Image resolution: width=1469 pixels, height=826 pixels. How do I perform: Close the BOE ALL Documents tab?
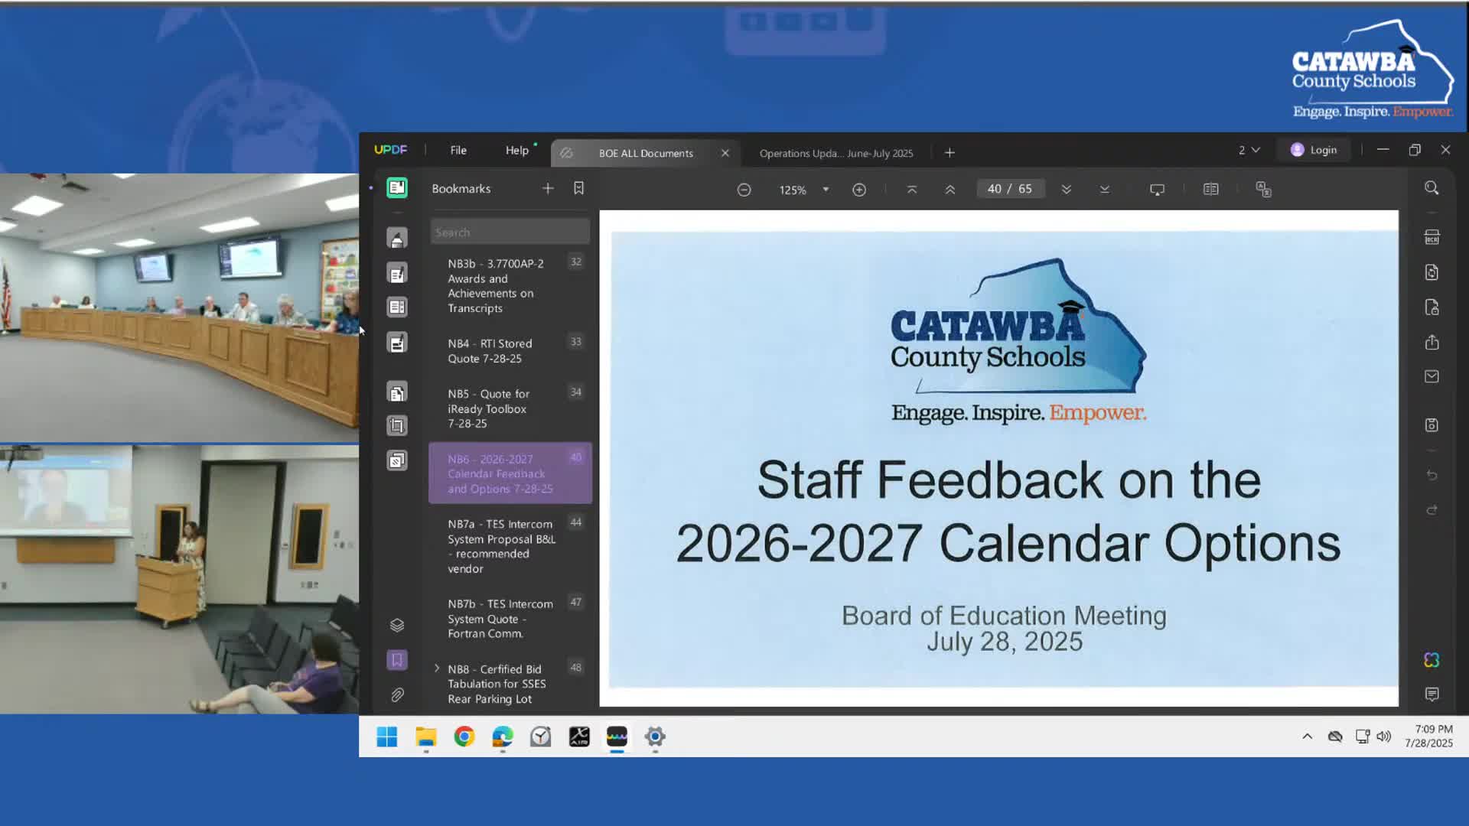coord(725,153)
